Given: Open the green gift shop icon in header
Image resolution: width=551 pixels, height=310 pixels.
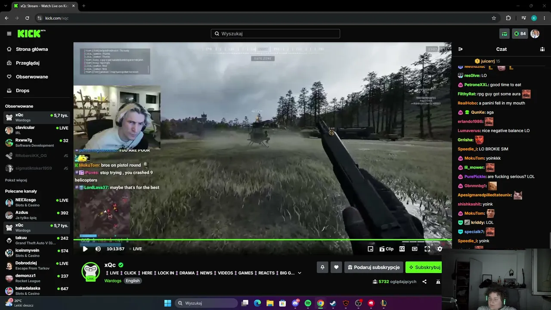Looking at the screenshot, I should tap(505, 34).
